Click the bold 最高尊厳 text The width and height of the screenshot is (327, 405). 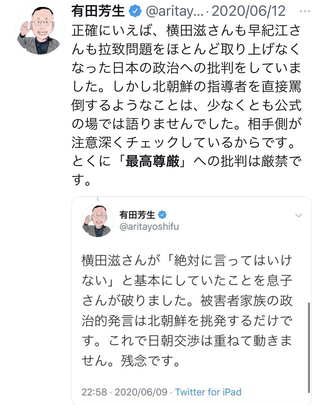point(153,161)
